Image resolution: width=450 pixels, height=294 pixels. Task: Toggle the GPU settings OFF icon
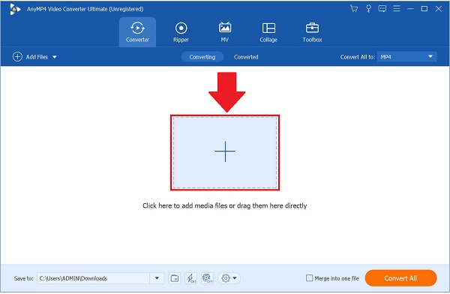click(207, 278)
